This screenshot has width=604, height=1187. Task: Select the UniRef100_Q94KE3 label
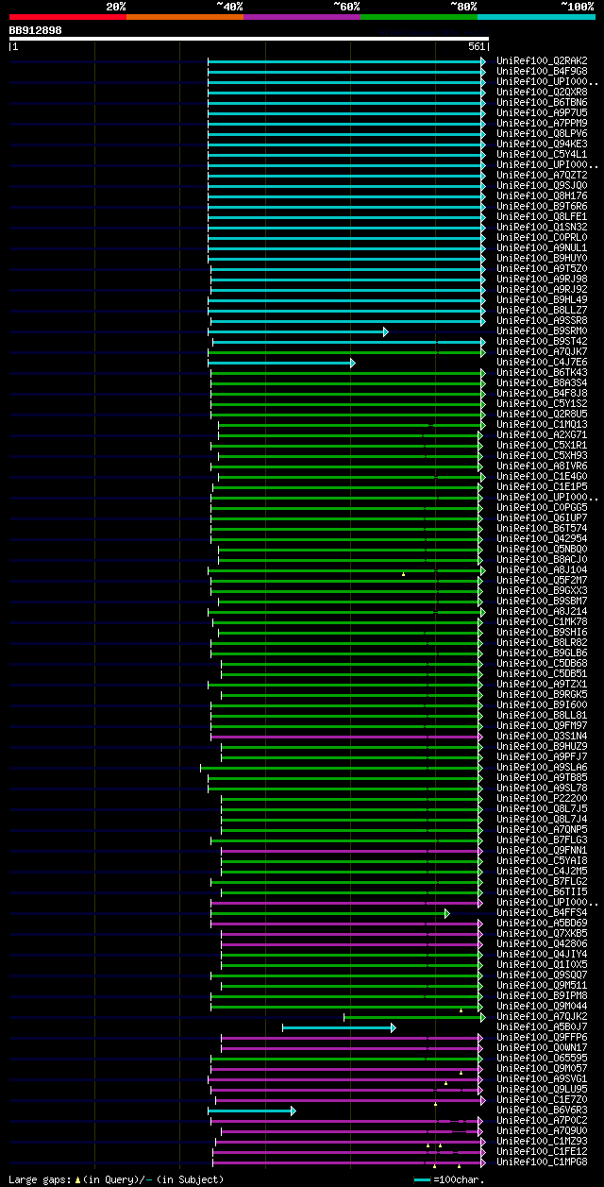(542, 144)
